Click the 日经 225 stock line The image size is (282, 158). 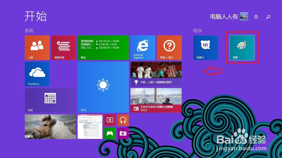coord(100,48)
